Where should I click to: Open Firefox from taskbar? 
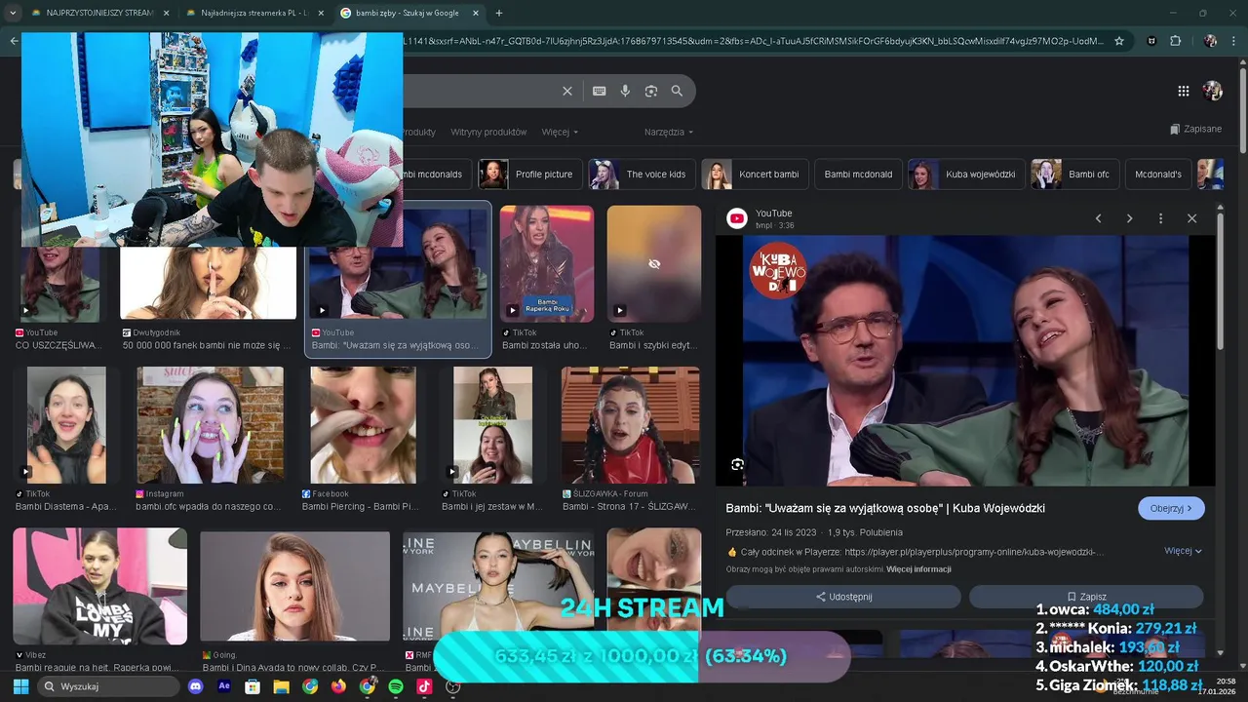click(338, 686)
